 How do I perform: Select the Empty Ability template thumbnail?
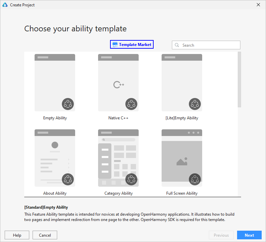click(x=55, y=83)
